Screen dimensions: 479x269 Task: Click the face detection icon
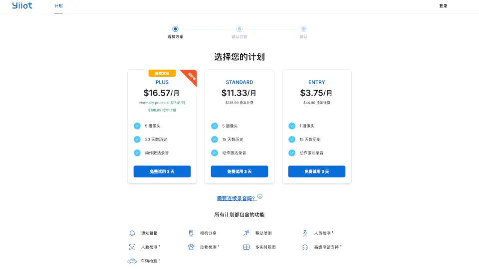coord(132,247)
